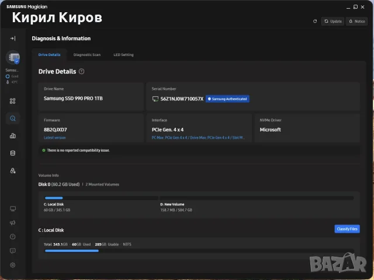
Task: Click the Classify Files button
Action: 347,229
